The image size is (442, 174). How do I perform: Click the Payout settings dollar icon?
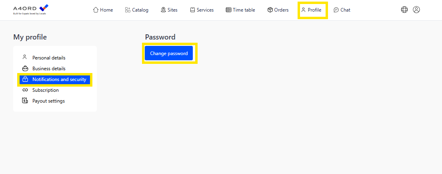(25, 101)
